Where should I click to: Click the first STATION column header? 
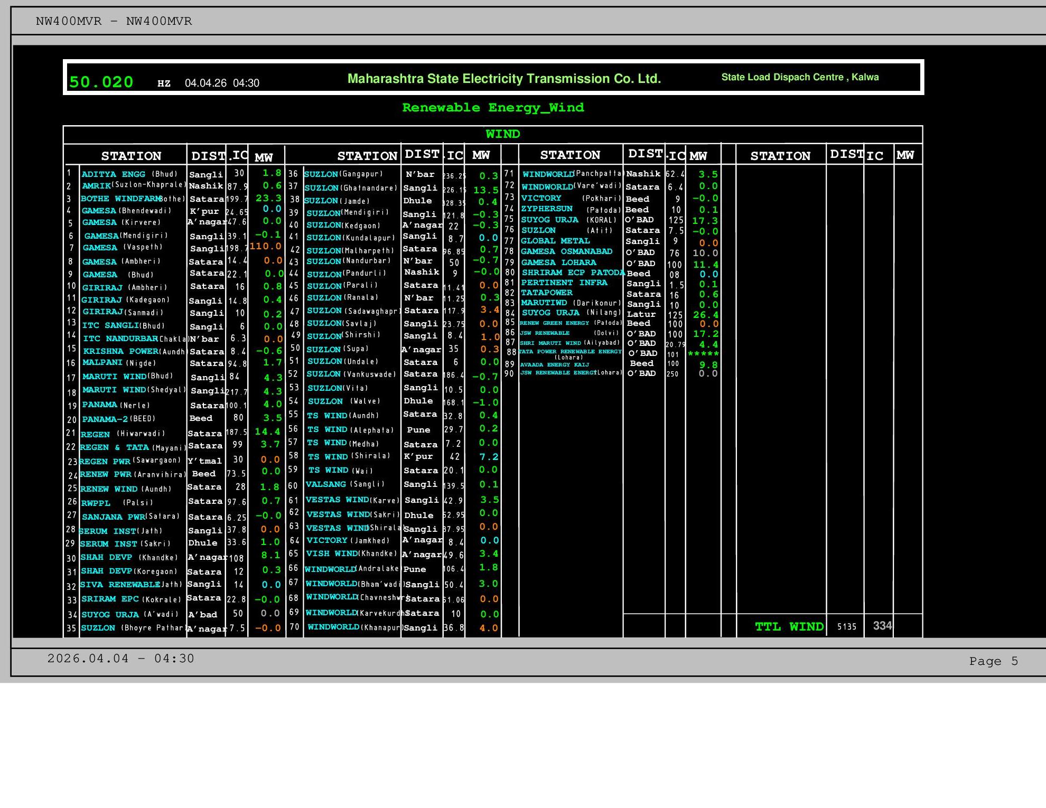click(131, 156)
